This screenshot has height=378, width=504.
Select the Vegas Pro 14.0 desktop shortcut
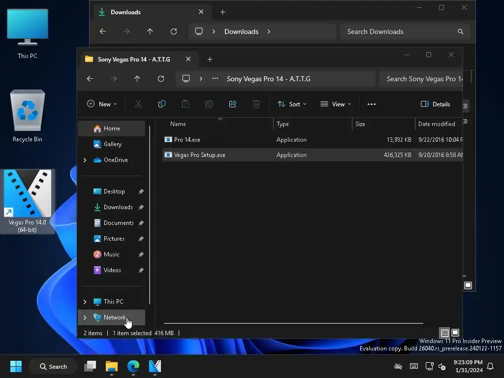point(28,201)
